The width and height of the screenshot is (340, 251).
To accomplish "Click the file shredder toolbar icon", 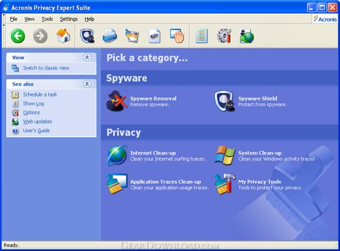I will (x=110, y=36).
